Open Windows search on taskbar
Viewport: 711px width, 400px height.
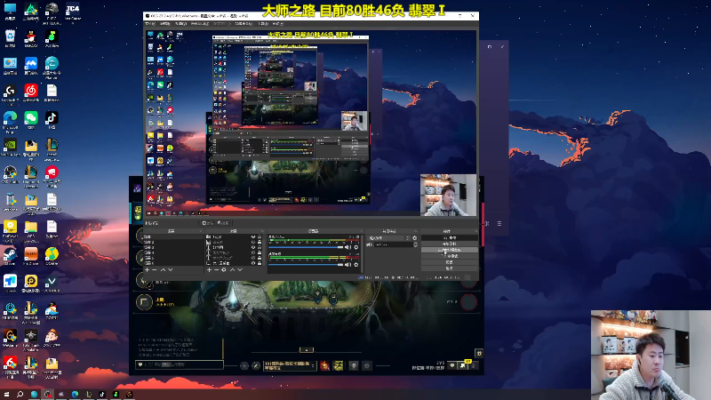tap(20, 395)
